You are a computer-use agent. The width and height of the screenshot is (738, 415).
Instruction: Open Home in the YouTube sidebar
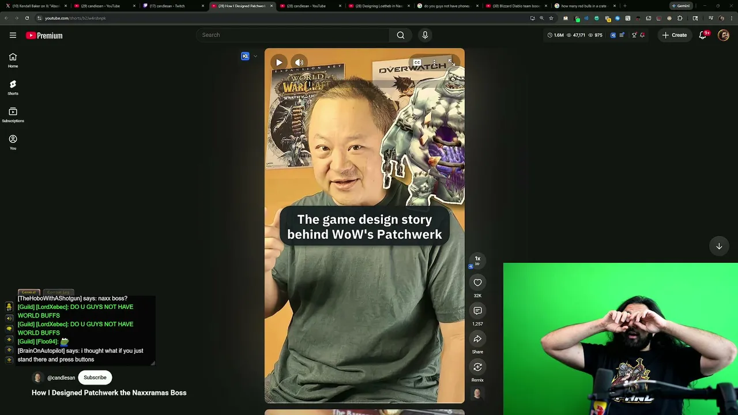coord(13,60)
